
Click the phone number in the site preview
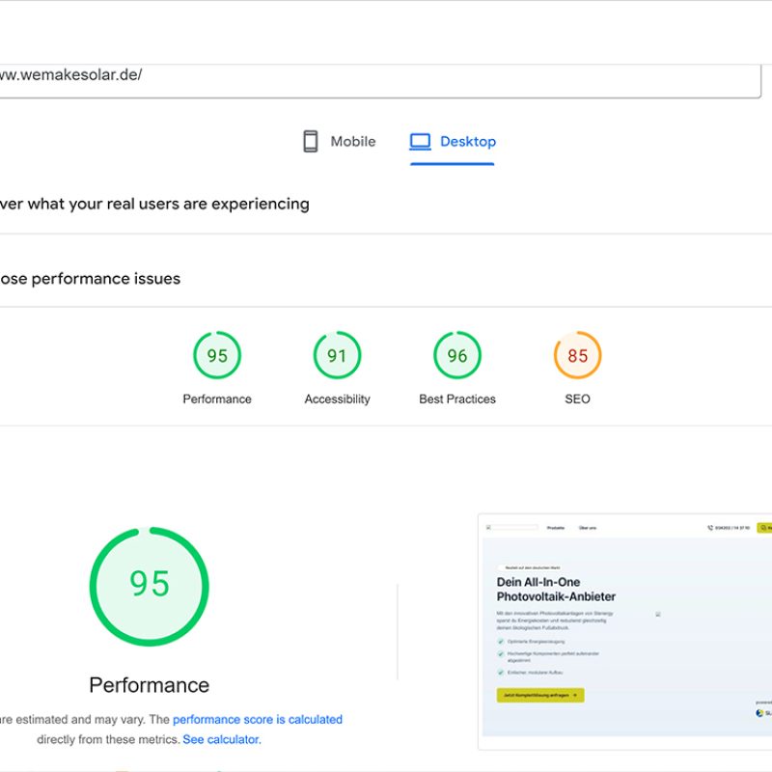731,528
